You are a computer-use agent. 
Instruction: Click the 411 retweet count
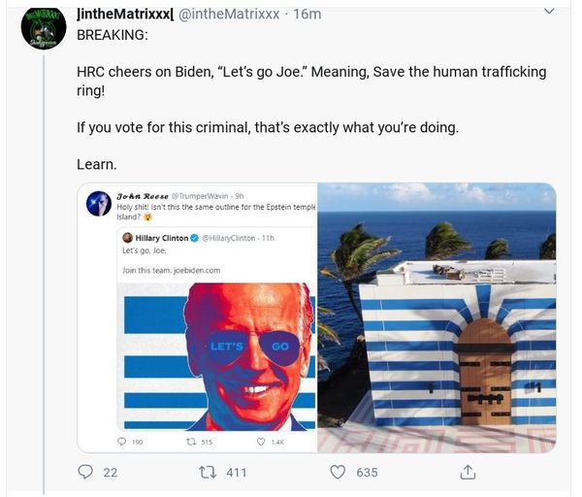pyautogui.click(x=236, y=473)
